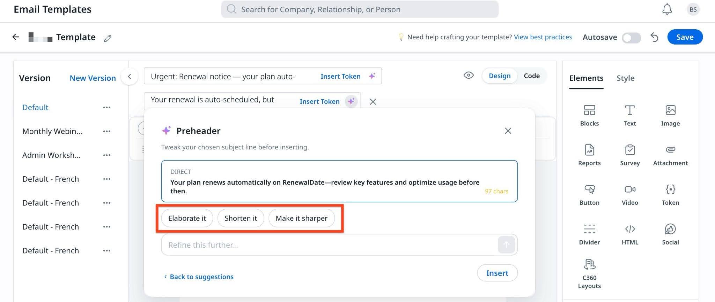Select the DIRECT suggestion text box
Image resolution: width=715 pixels, height=302 pixels.
(x=339, y=181)
